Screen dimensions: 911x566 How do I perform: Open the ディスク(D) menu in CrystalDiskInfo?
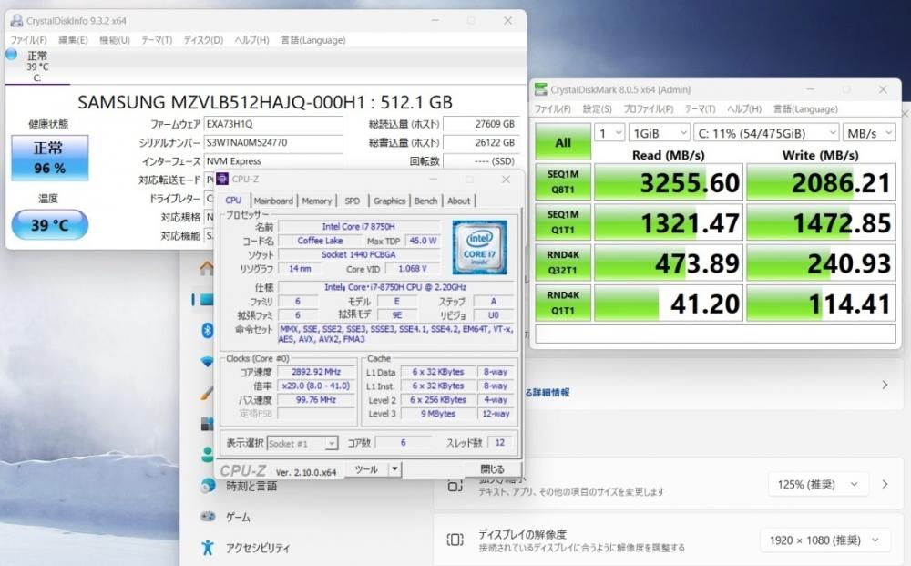(203, 40)
